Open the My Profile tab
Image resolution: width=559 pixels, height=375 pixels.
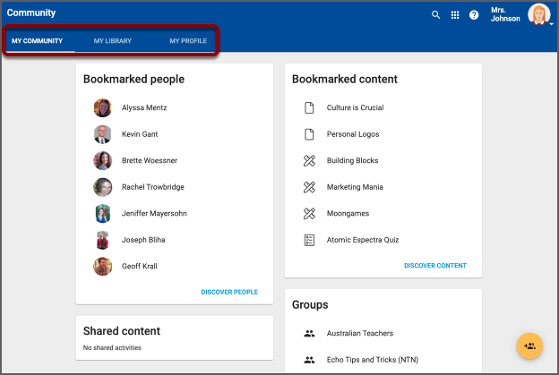[x=188, y=41]
